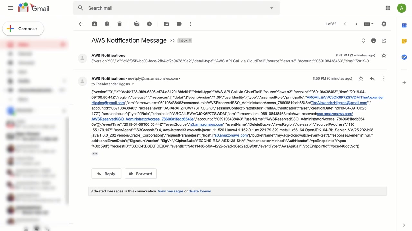The height and width of the screenshot is (231, 412).
Task: Star the 8:50 PM message
Action: click(361, 79)
